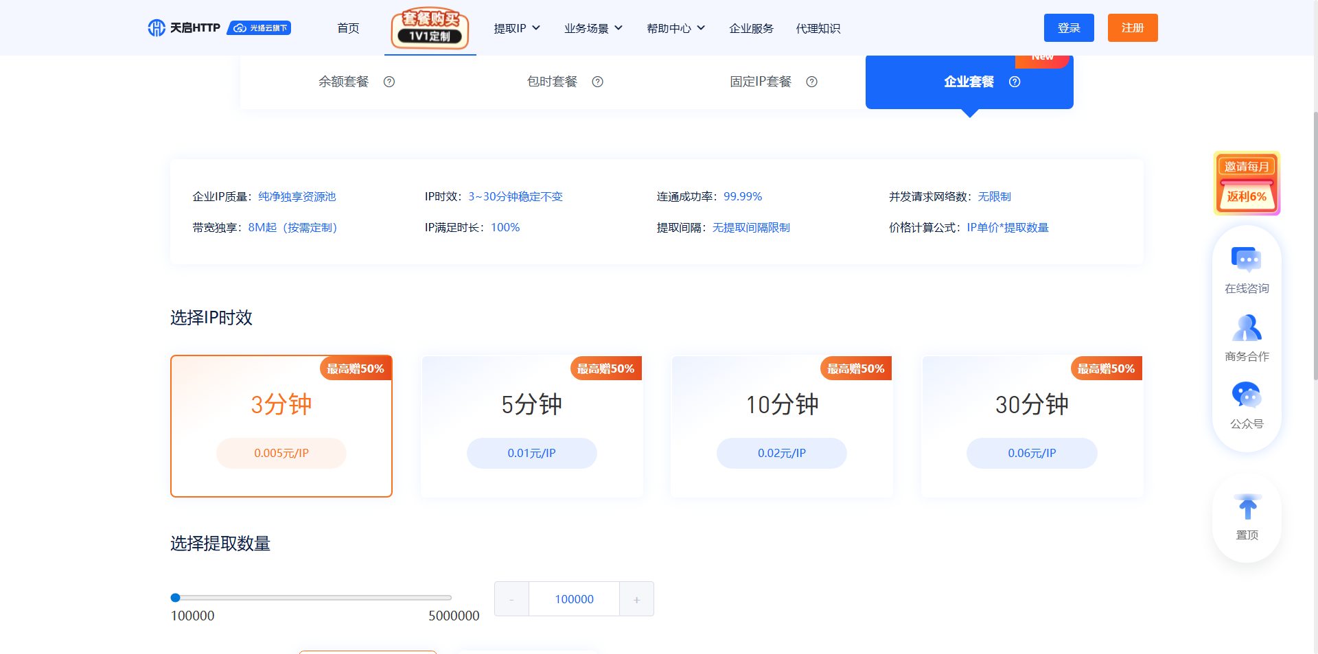
Task: Expand the 帮助中心 dropdown menu
Action: (x=675, y=28)
